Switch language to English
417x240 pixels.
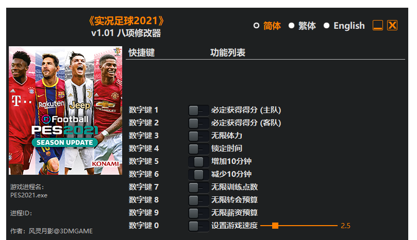coord(326,26)
